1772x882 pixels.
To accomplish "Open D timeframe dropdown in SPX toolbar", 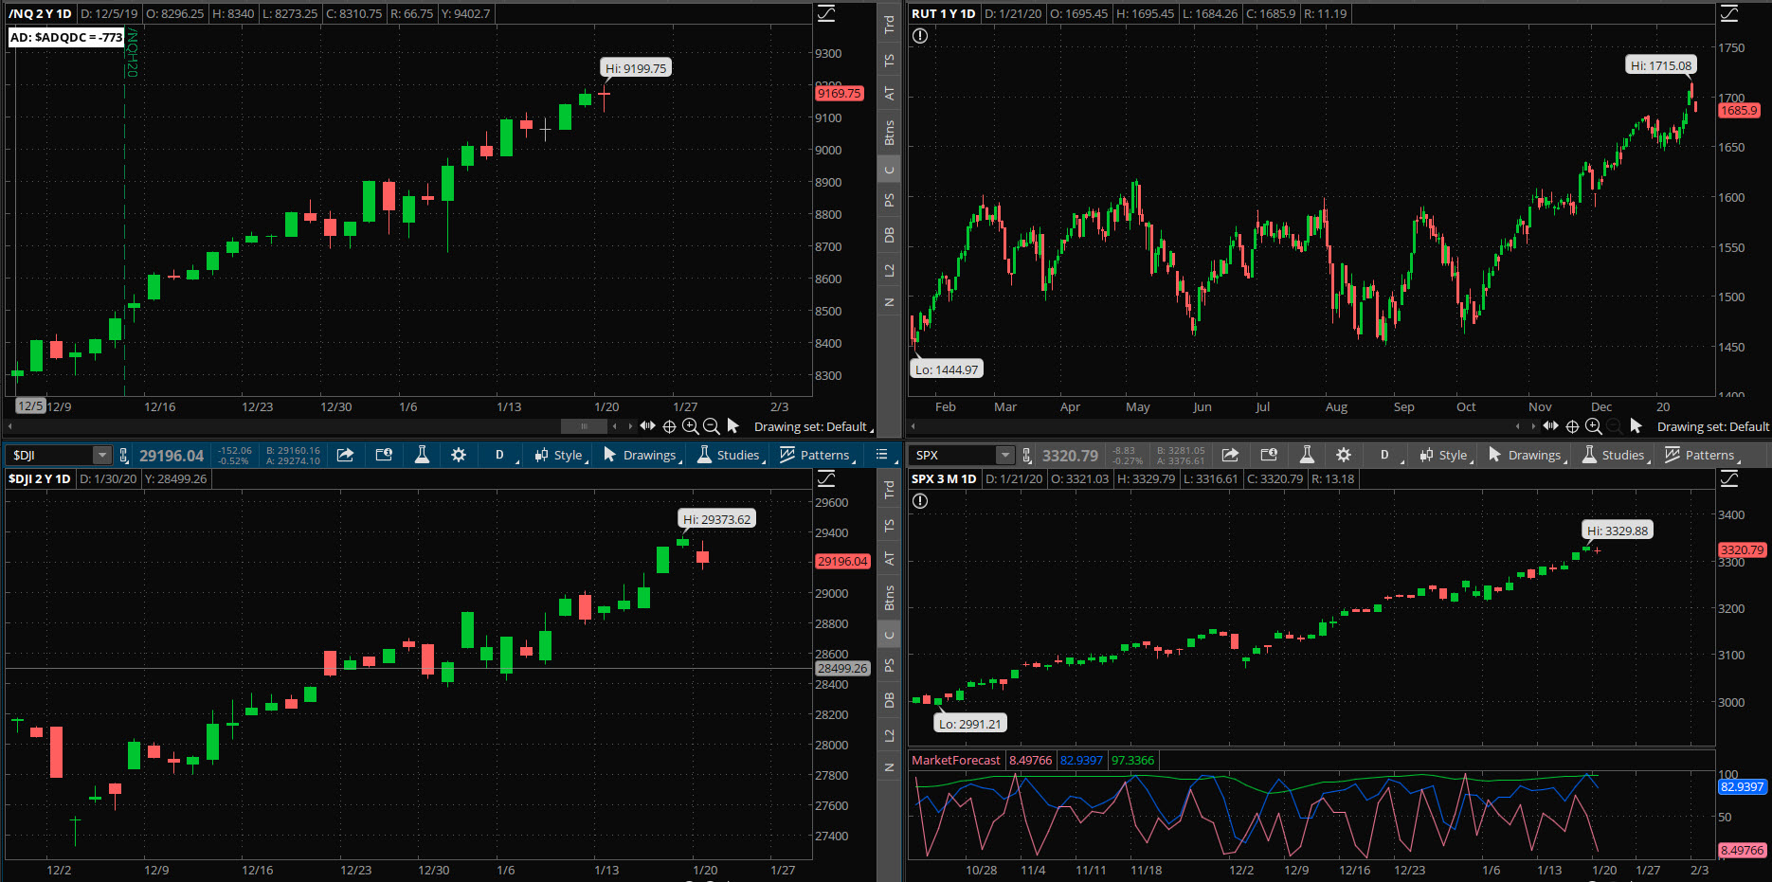I will point(1387,455).
